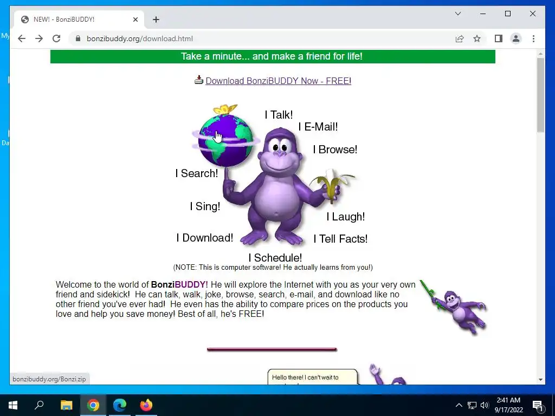This screenshot has width=555, height=416.
Task: Open File Explorer from the taskbar
Action: click(66, 405)
